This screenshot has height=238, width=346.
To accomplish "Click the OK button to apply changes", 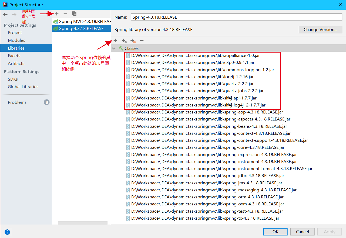I will click(275, 232).
